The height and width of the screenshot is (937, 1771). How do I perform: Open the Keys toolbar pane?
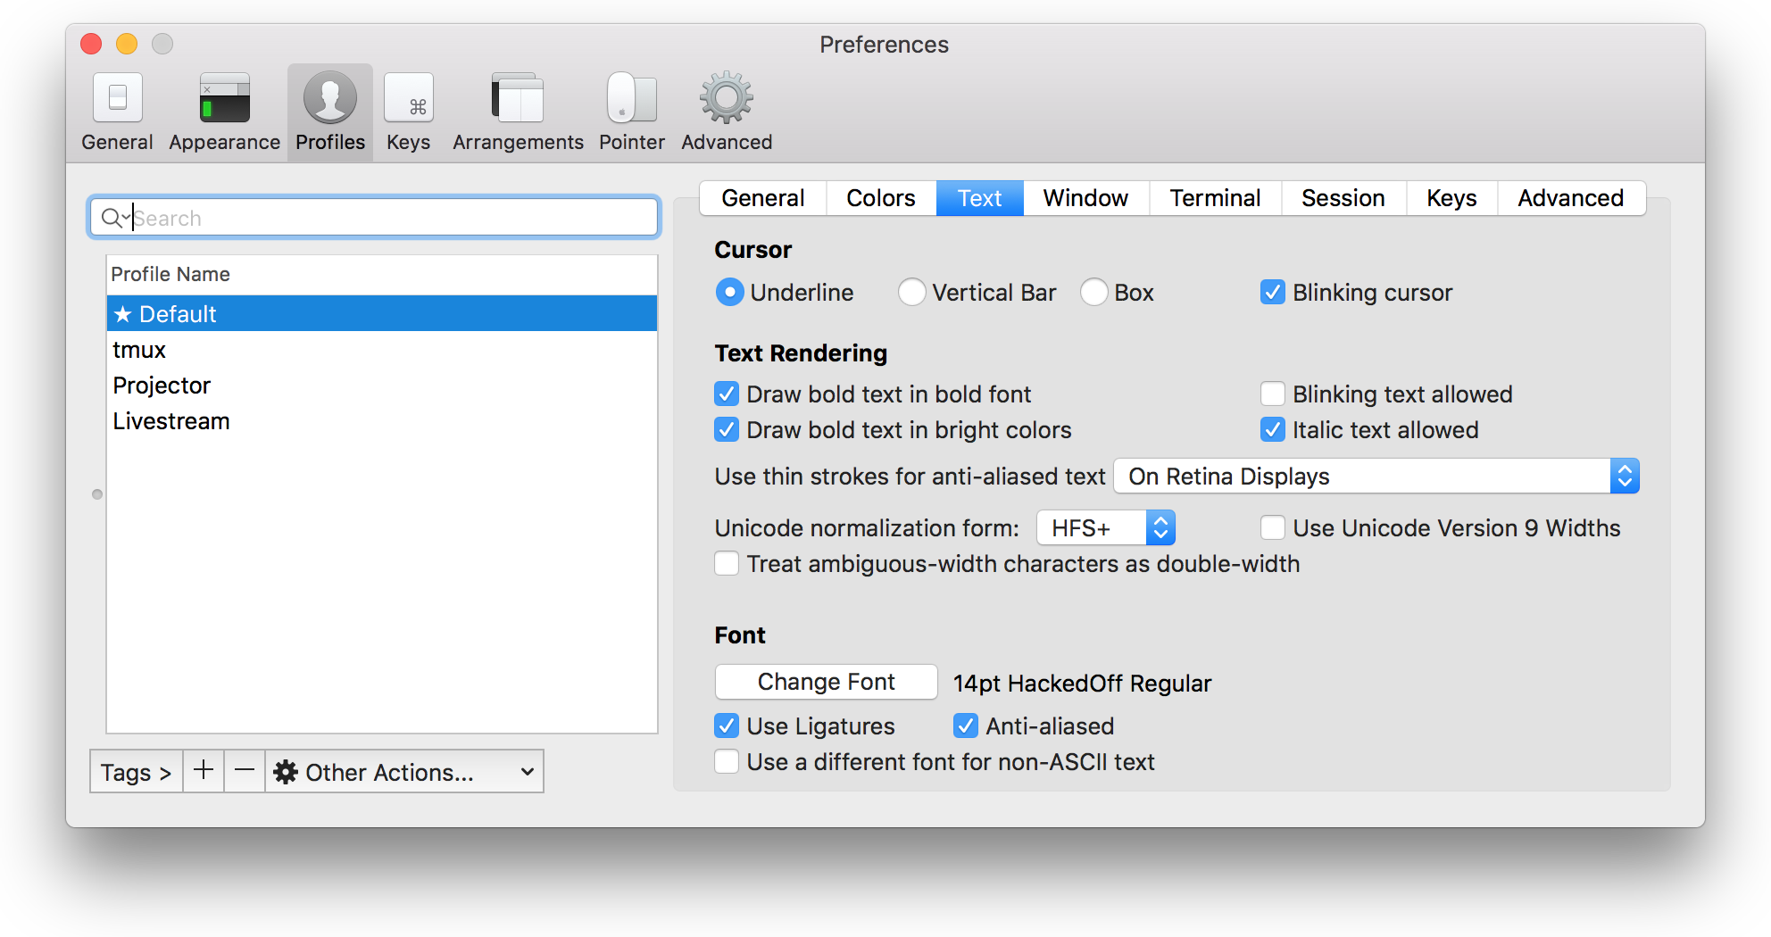pyautogui.click(x=409, y=112)
